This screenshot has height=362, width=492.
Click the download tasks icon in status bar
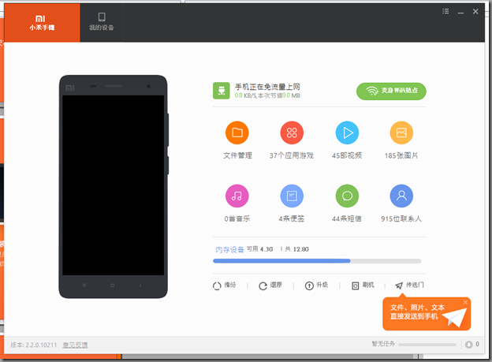pos(469,345)
